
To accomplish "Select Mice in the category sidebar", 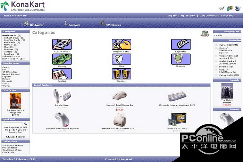I will [6, 47].
